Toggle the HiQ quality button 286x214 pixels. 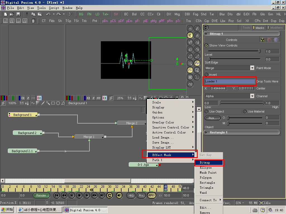(x=131, y=195)
